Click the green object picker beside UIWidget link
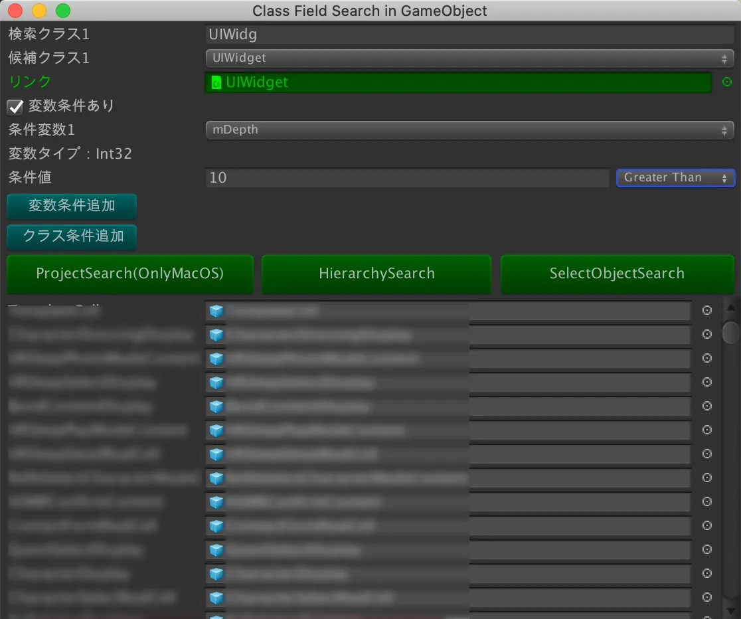The width and height of the screenshot is (741, 619). click(726, 82)
